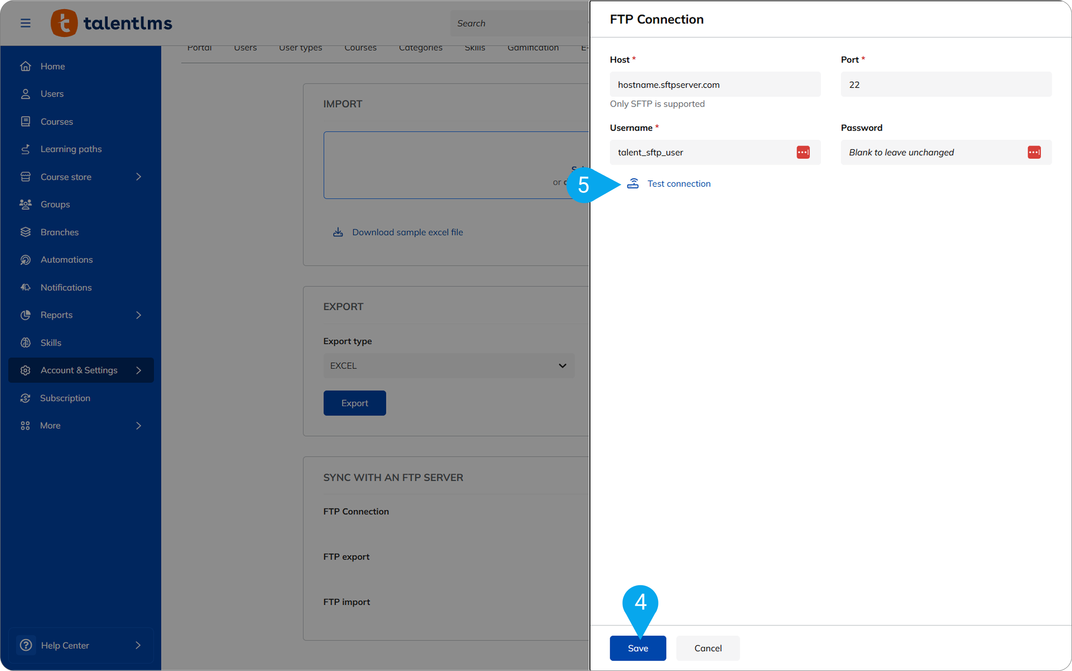Click the Host input field
The image size is (1072, 671).
[715, 85]
